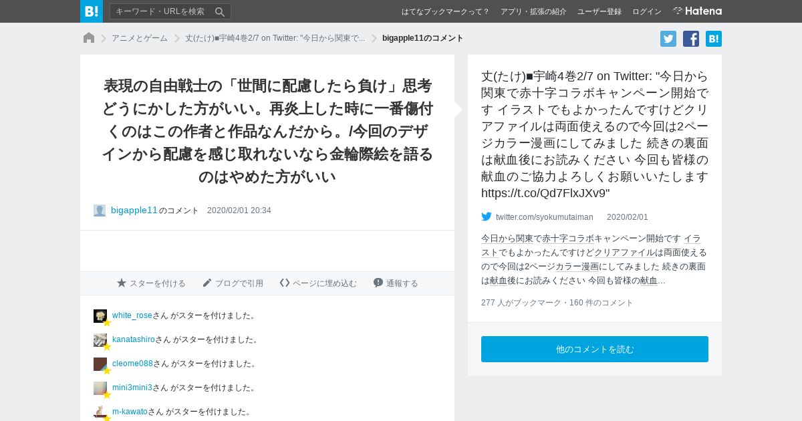This screenshot has width=802, height=421.
Task: Share comment on Twitter icon
Action: click(668, 39)
